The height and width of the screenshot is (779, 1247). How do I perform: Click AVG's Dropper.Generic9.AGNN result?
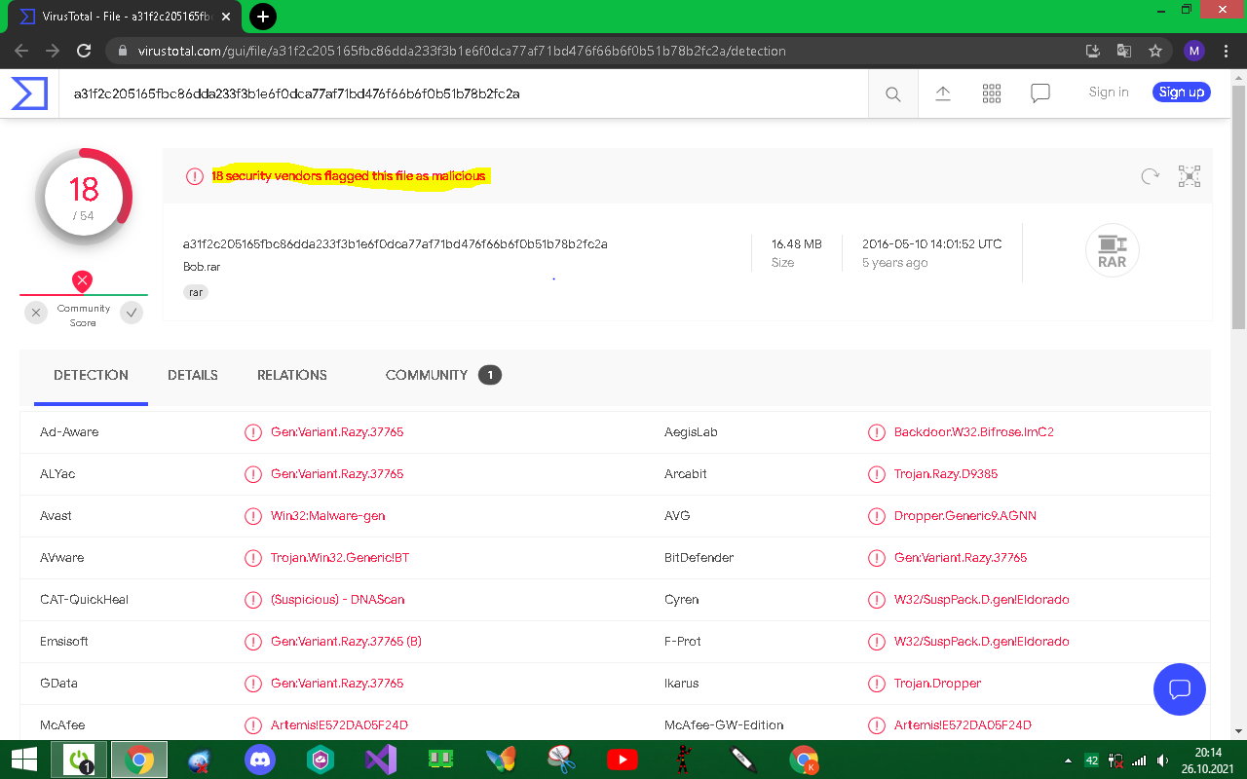click(x=965, y=516)
